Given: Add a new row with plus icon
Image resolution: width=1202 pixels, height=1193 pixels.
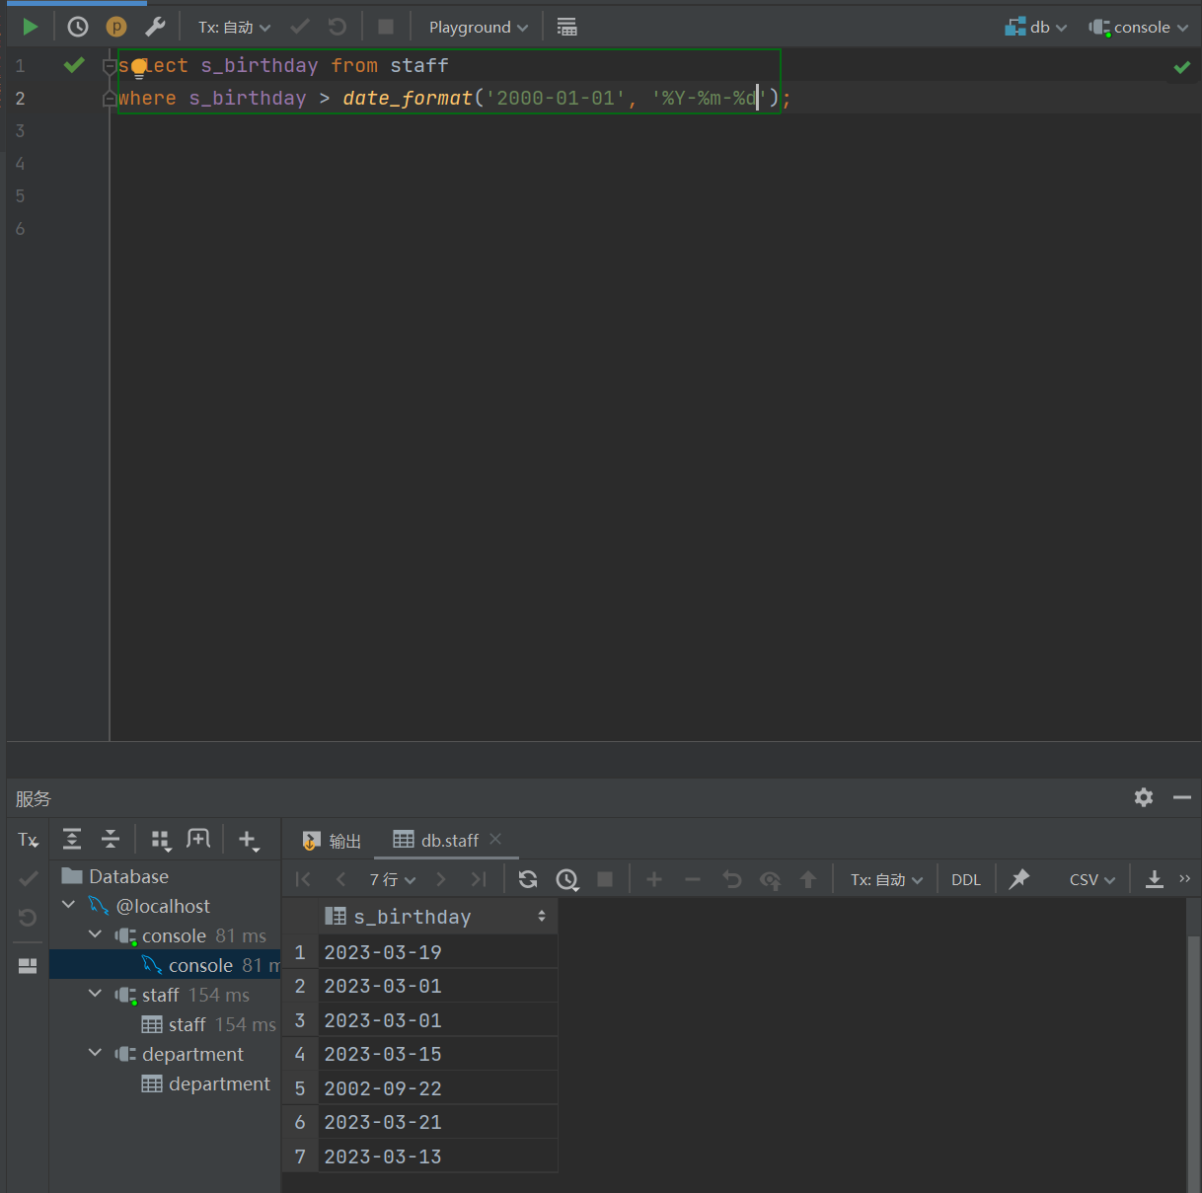Looking at the screenshot, I should coord(654,879).
